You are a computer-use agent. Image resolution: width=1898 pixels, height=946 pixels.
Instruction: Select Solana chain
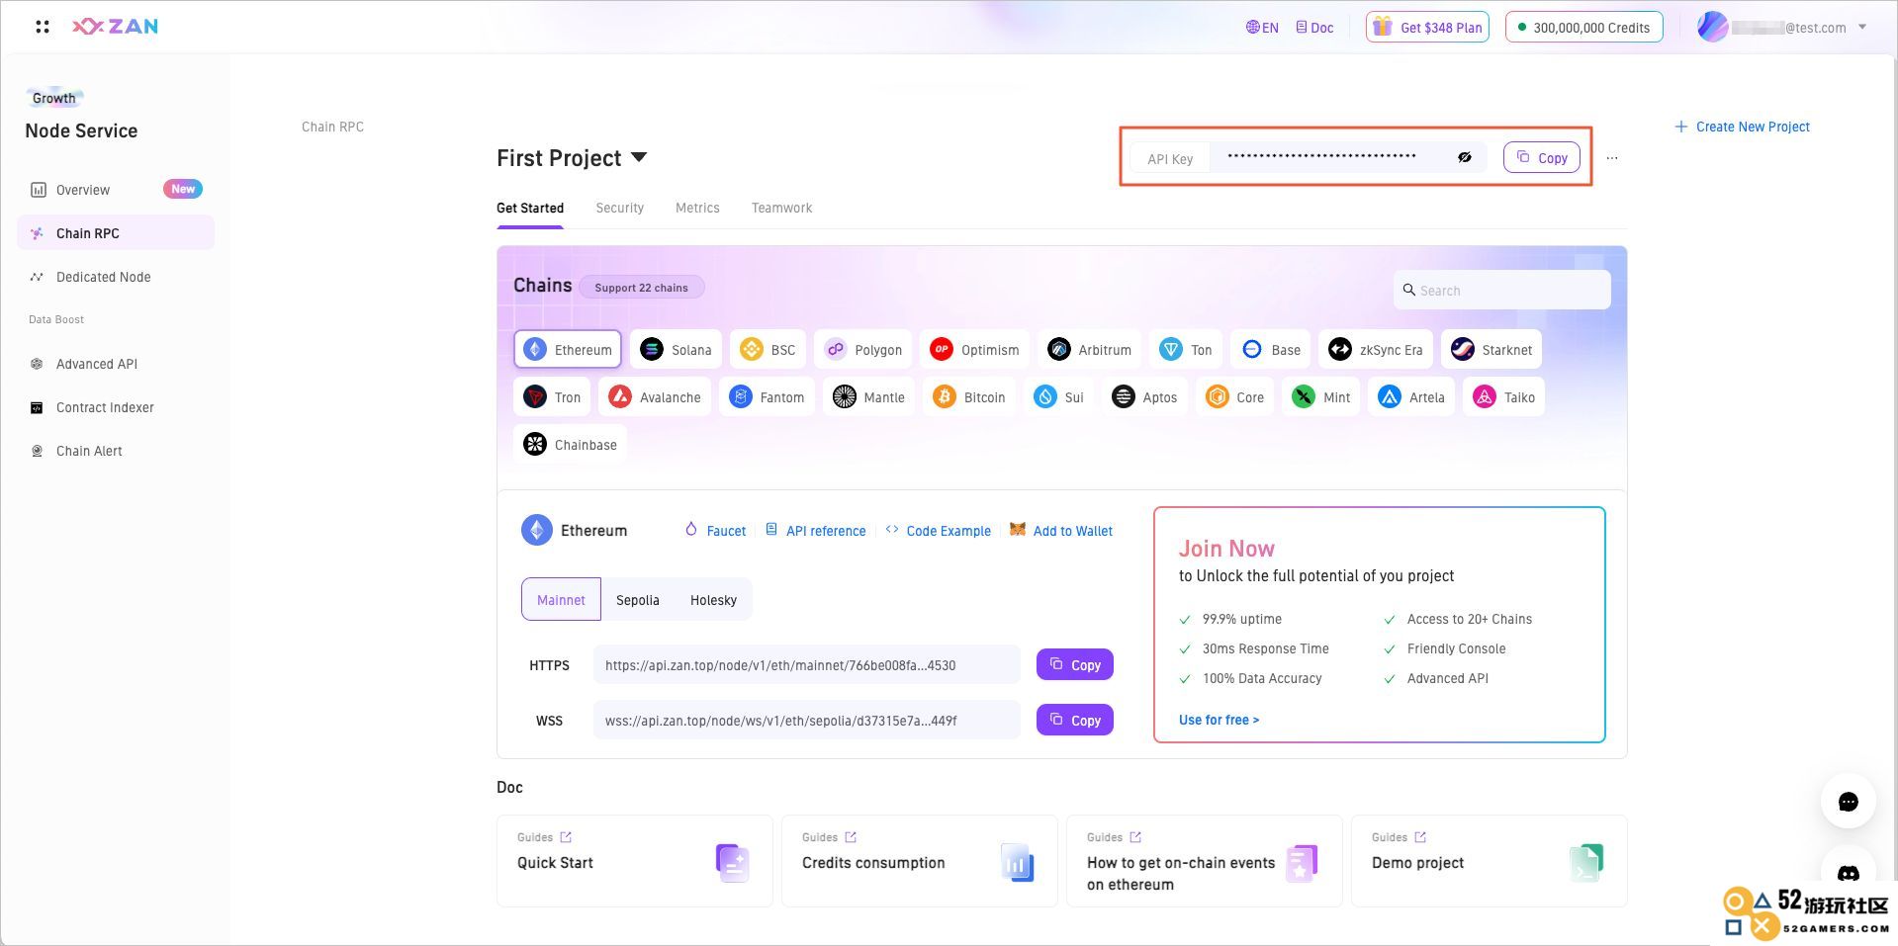pyautogui.click(x=677, y=349)
